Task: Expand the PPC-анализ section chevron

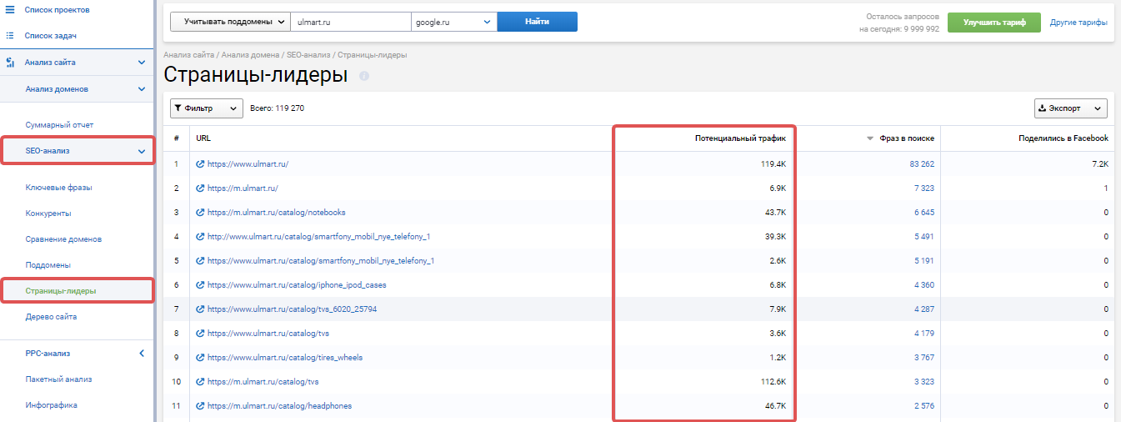Action: [x=142, y=354]
